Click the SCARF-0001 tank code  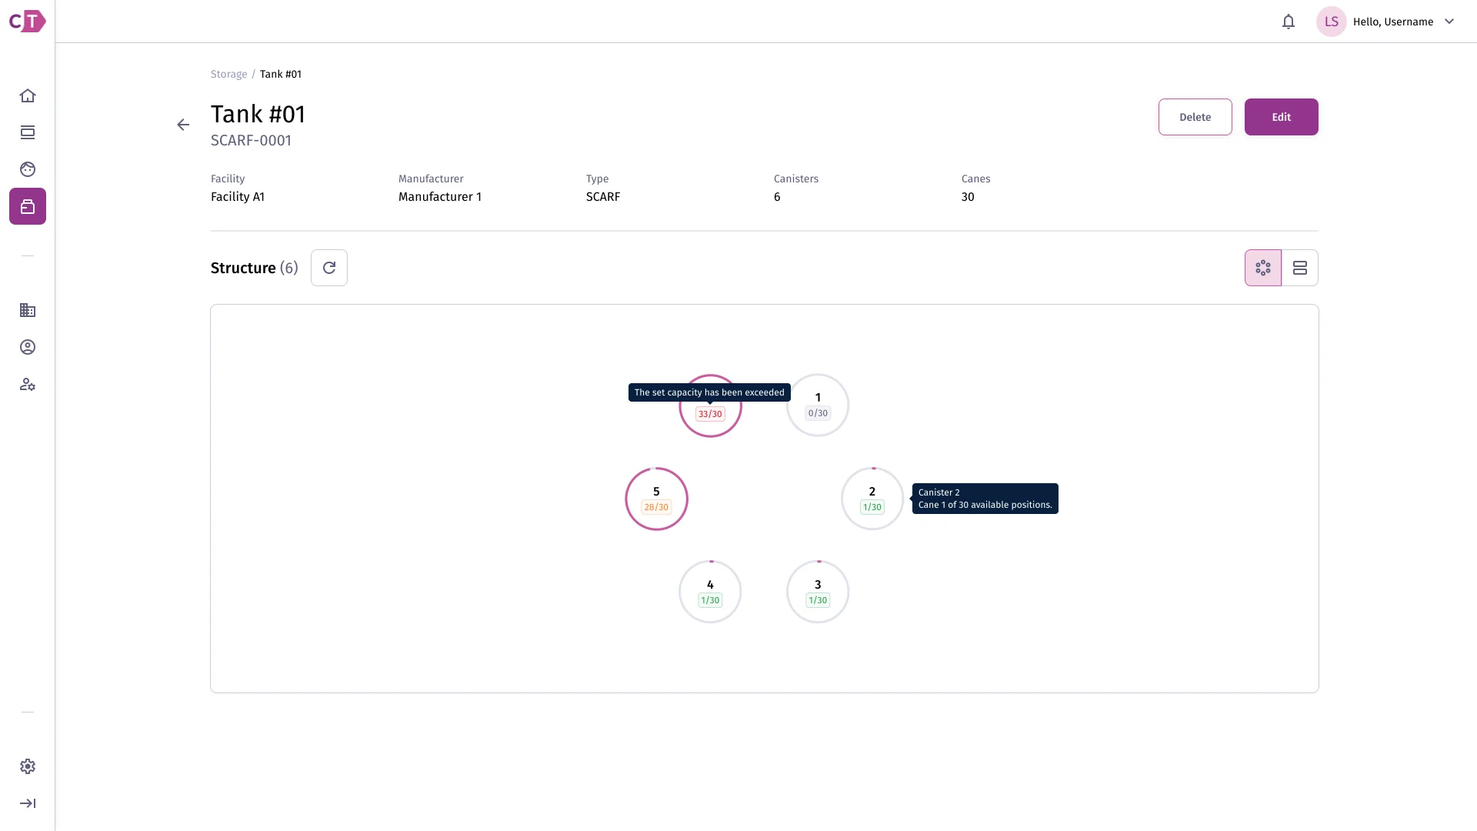(251, 140)
